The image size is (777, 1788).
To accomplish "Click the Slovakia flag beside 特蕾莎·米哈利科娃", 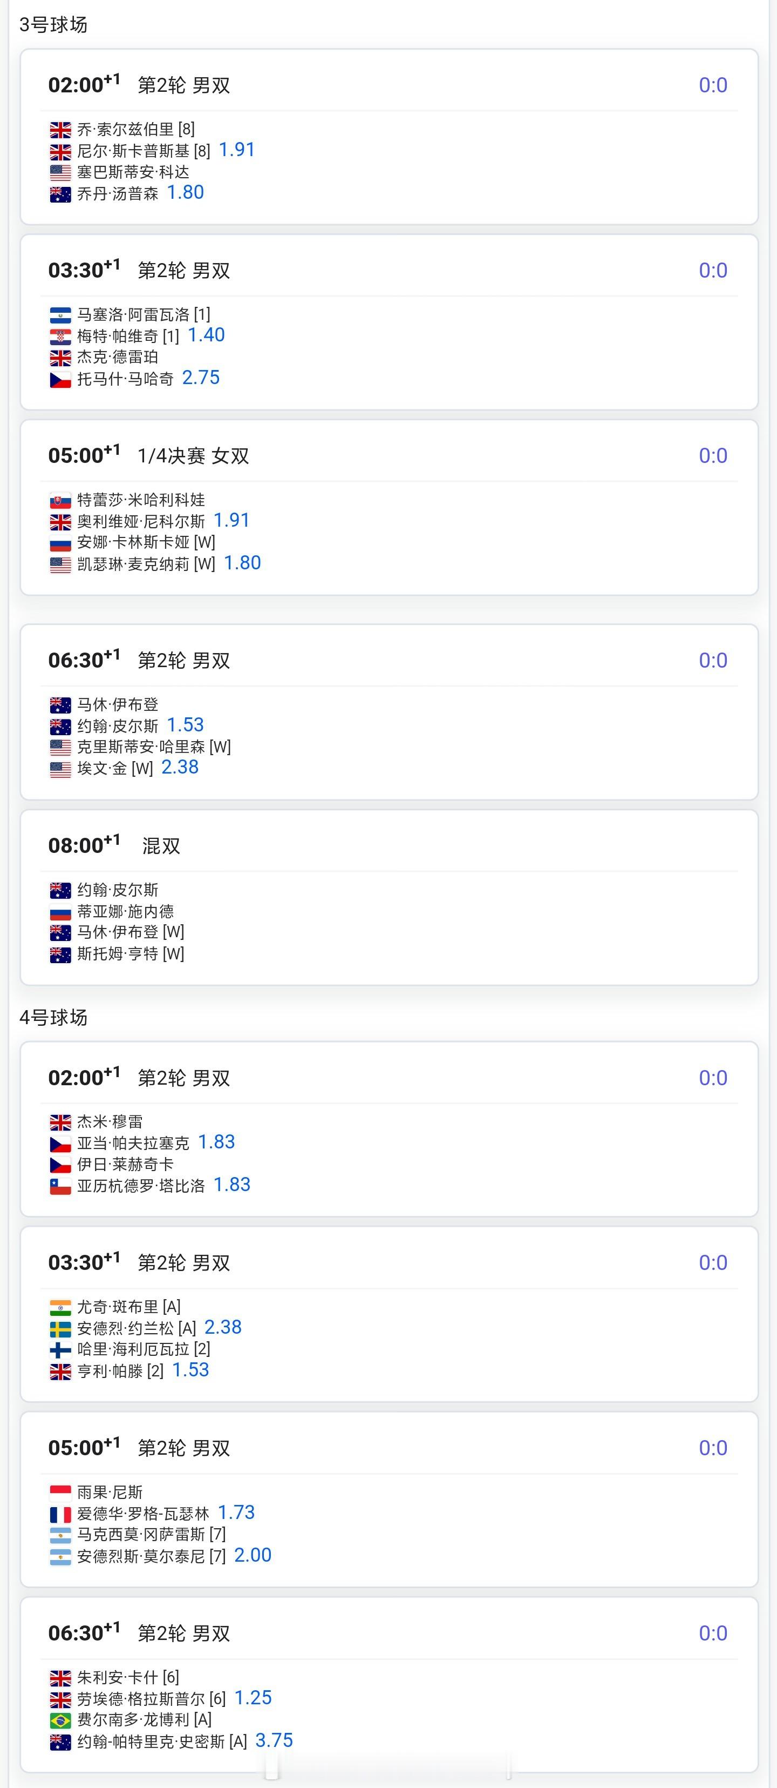I will coord(60,500).
